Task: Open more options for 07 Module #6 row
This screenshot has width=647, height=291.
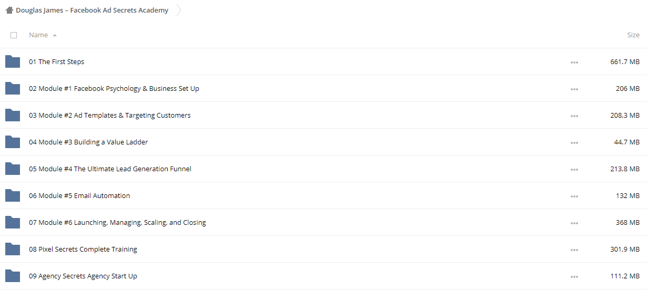Action: [x=574, y=223]
